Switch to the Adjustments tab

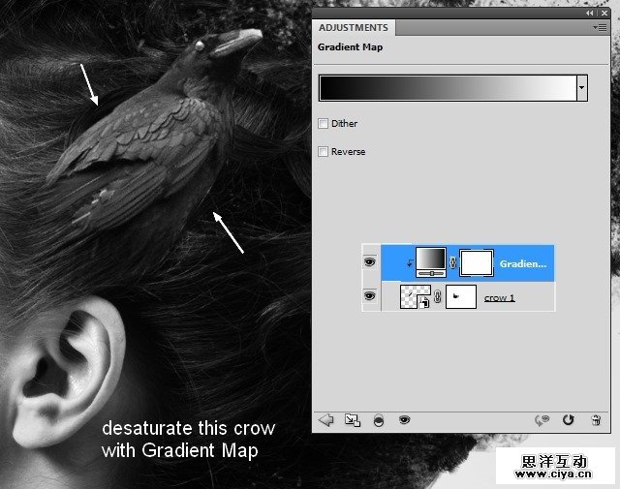point(354,28)
